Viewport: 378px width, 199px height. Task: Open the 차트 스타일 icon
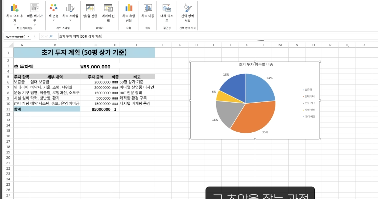point(70,8)
